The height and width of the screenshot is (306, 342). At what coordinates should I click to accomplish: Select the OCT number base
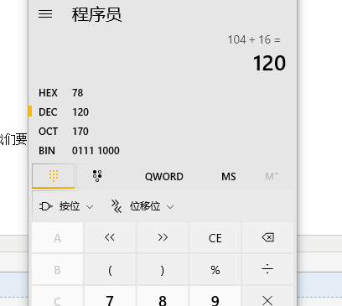coord(163,132)
